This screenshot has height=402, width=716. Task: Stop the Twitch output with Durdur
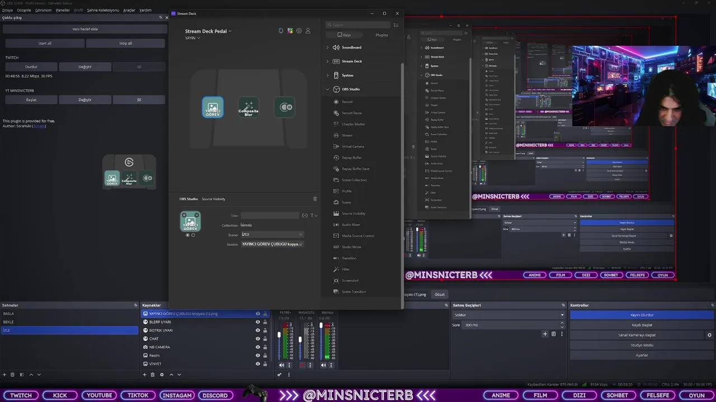point(31,67)
